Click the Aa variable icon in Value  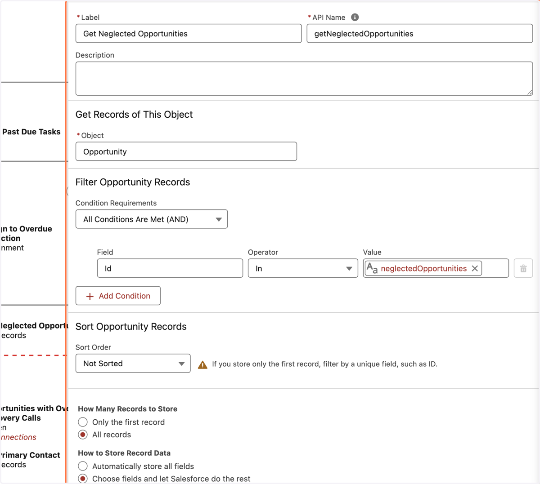click(x=372, y=268)
